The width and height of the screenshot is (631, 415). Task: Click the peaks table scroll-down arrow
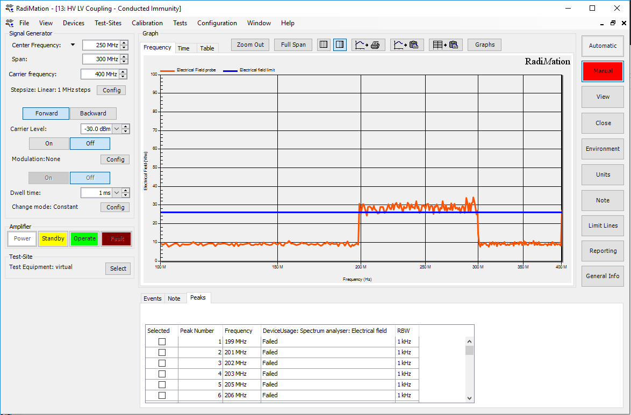pyautogui.click(x=469, y=398)
